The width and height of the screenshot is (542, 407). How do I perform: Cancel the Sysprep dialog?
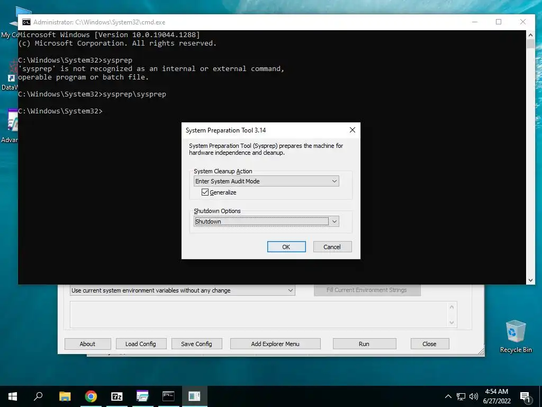(x=332, y=247)
